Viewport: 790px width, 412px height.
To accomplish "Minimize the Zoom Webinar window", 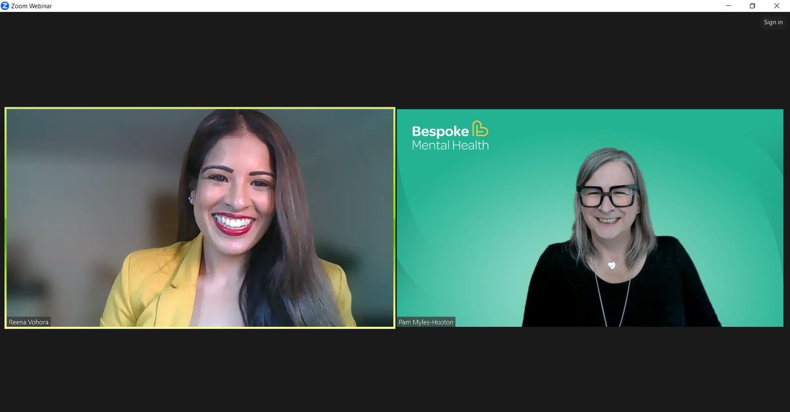I will (x=729, y=6).
